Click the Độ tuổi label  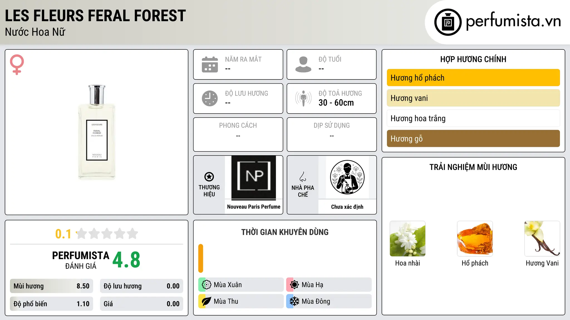330,59
